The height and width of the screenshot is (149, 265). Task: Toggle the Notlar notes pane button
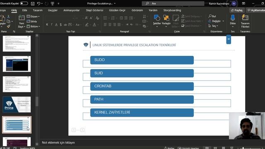coord(169,148)
